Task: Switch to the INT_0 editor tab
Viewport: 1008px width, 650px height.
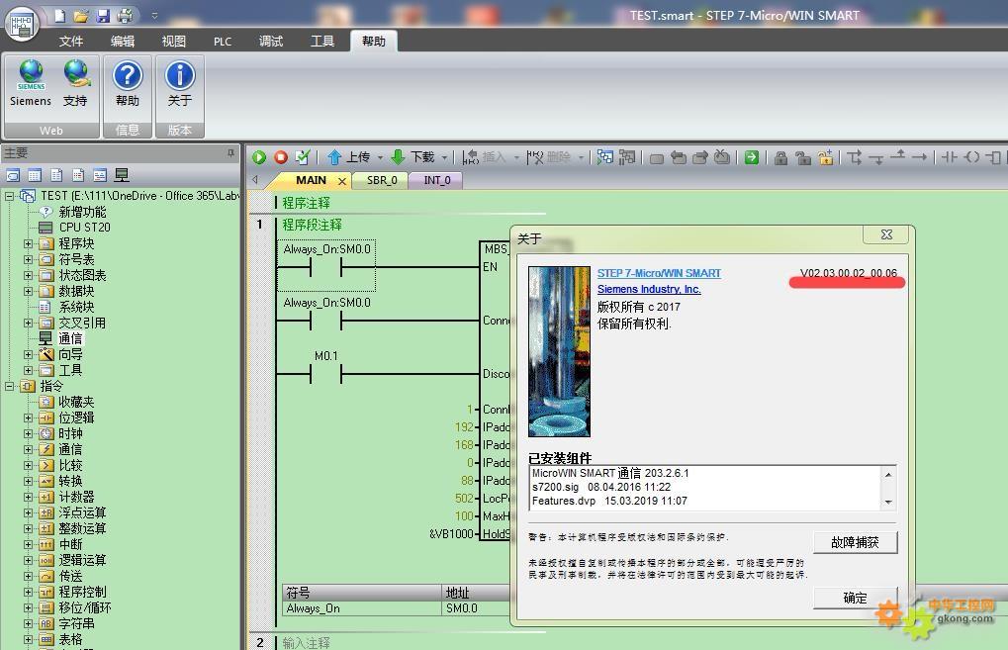Action: tap(436, 181)
